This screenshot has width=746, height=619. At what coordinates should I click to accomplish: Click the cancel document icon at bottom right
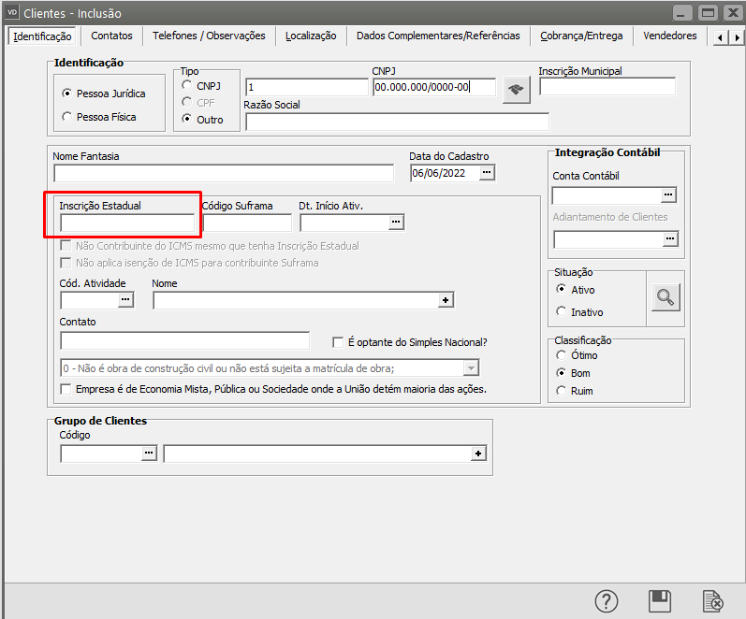click(712, 600)
